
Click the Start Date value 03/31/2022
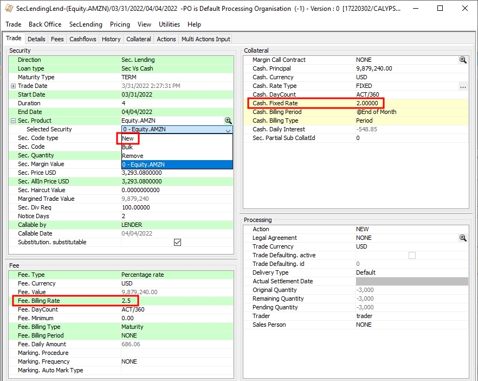137,94
